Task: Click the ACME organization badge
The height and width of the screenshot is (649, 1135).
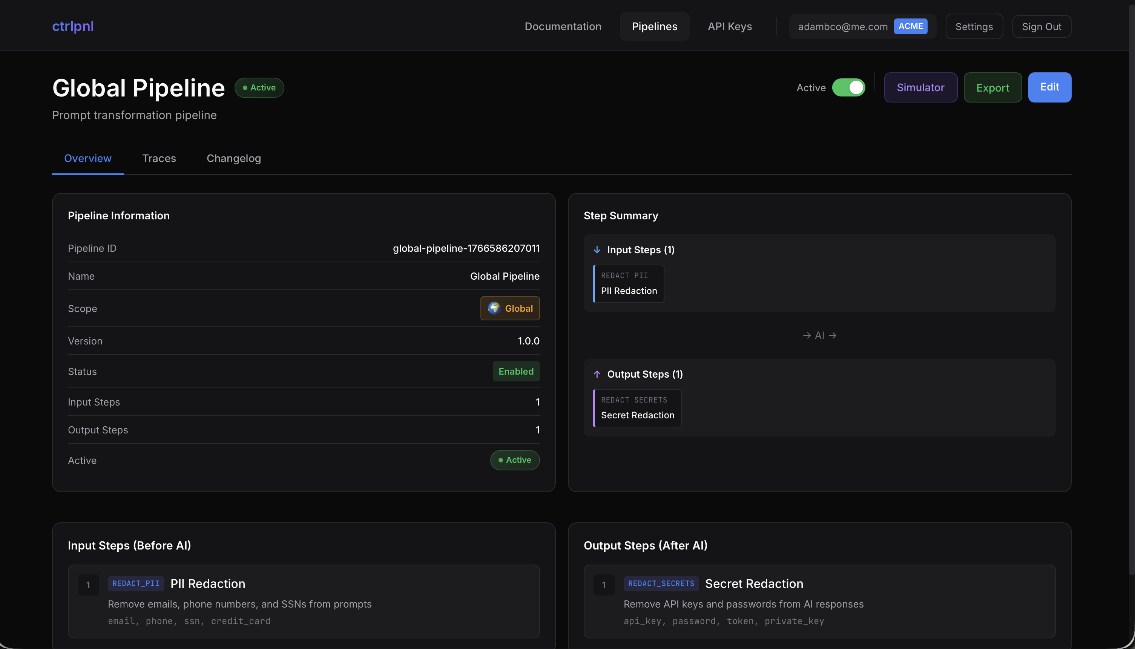Action: [x=911, y=26]
